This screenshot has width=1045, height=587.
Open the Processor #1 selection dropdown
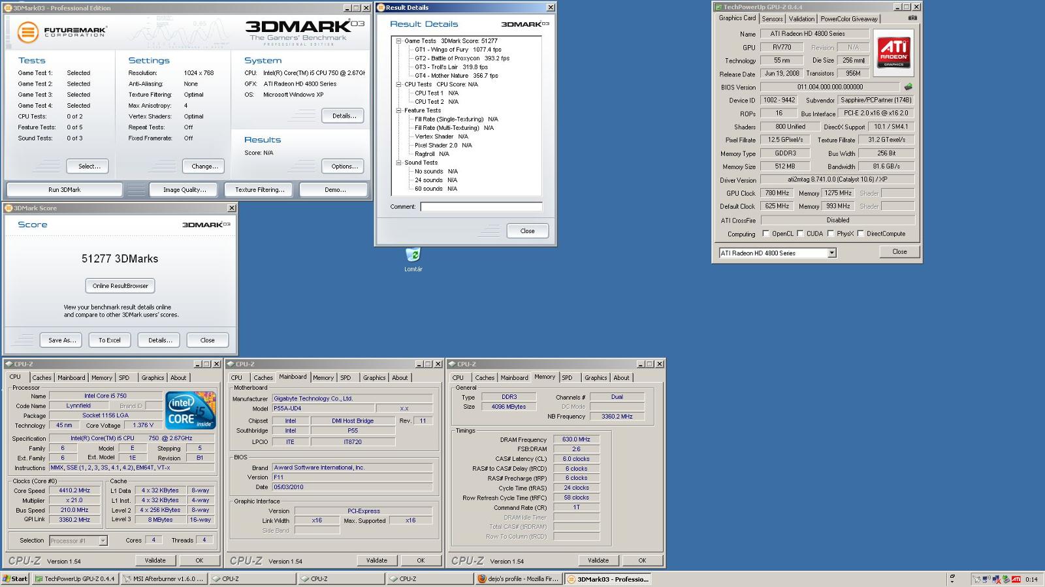pyautogui.click(x=103, y=541)
